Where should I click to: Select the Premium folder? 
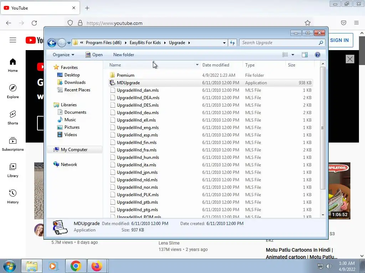coord(210,75)
